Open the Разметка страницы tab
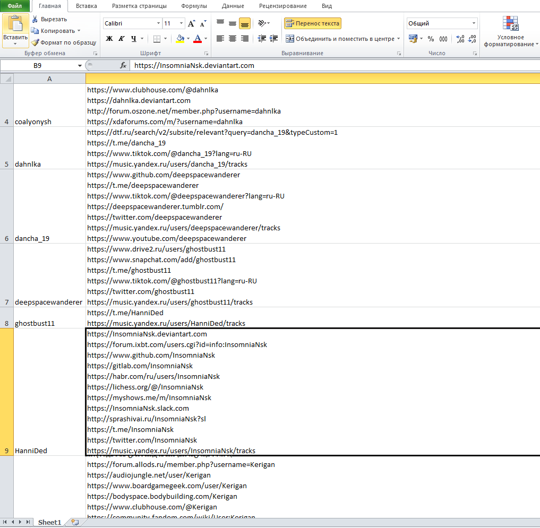 [x=139, y=6]
